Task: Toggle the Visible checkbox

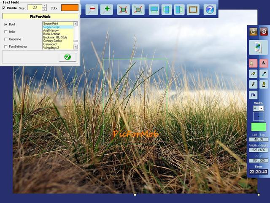Action: pos(4,8)
